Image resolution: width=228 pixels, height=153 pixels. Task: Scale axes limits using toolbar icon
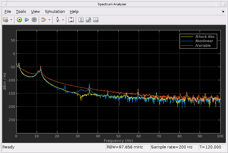click(71, 20)
